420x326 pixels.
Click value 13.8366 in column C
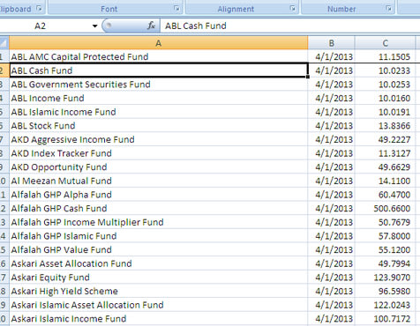(x=386, y=125)
